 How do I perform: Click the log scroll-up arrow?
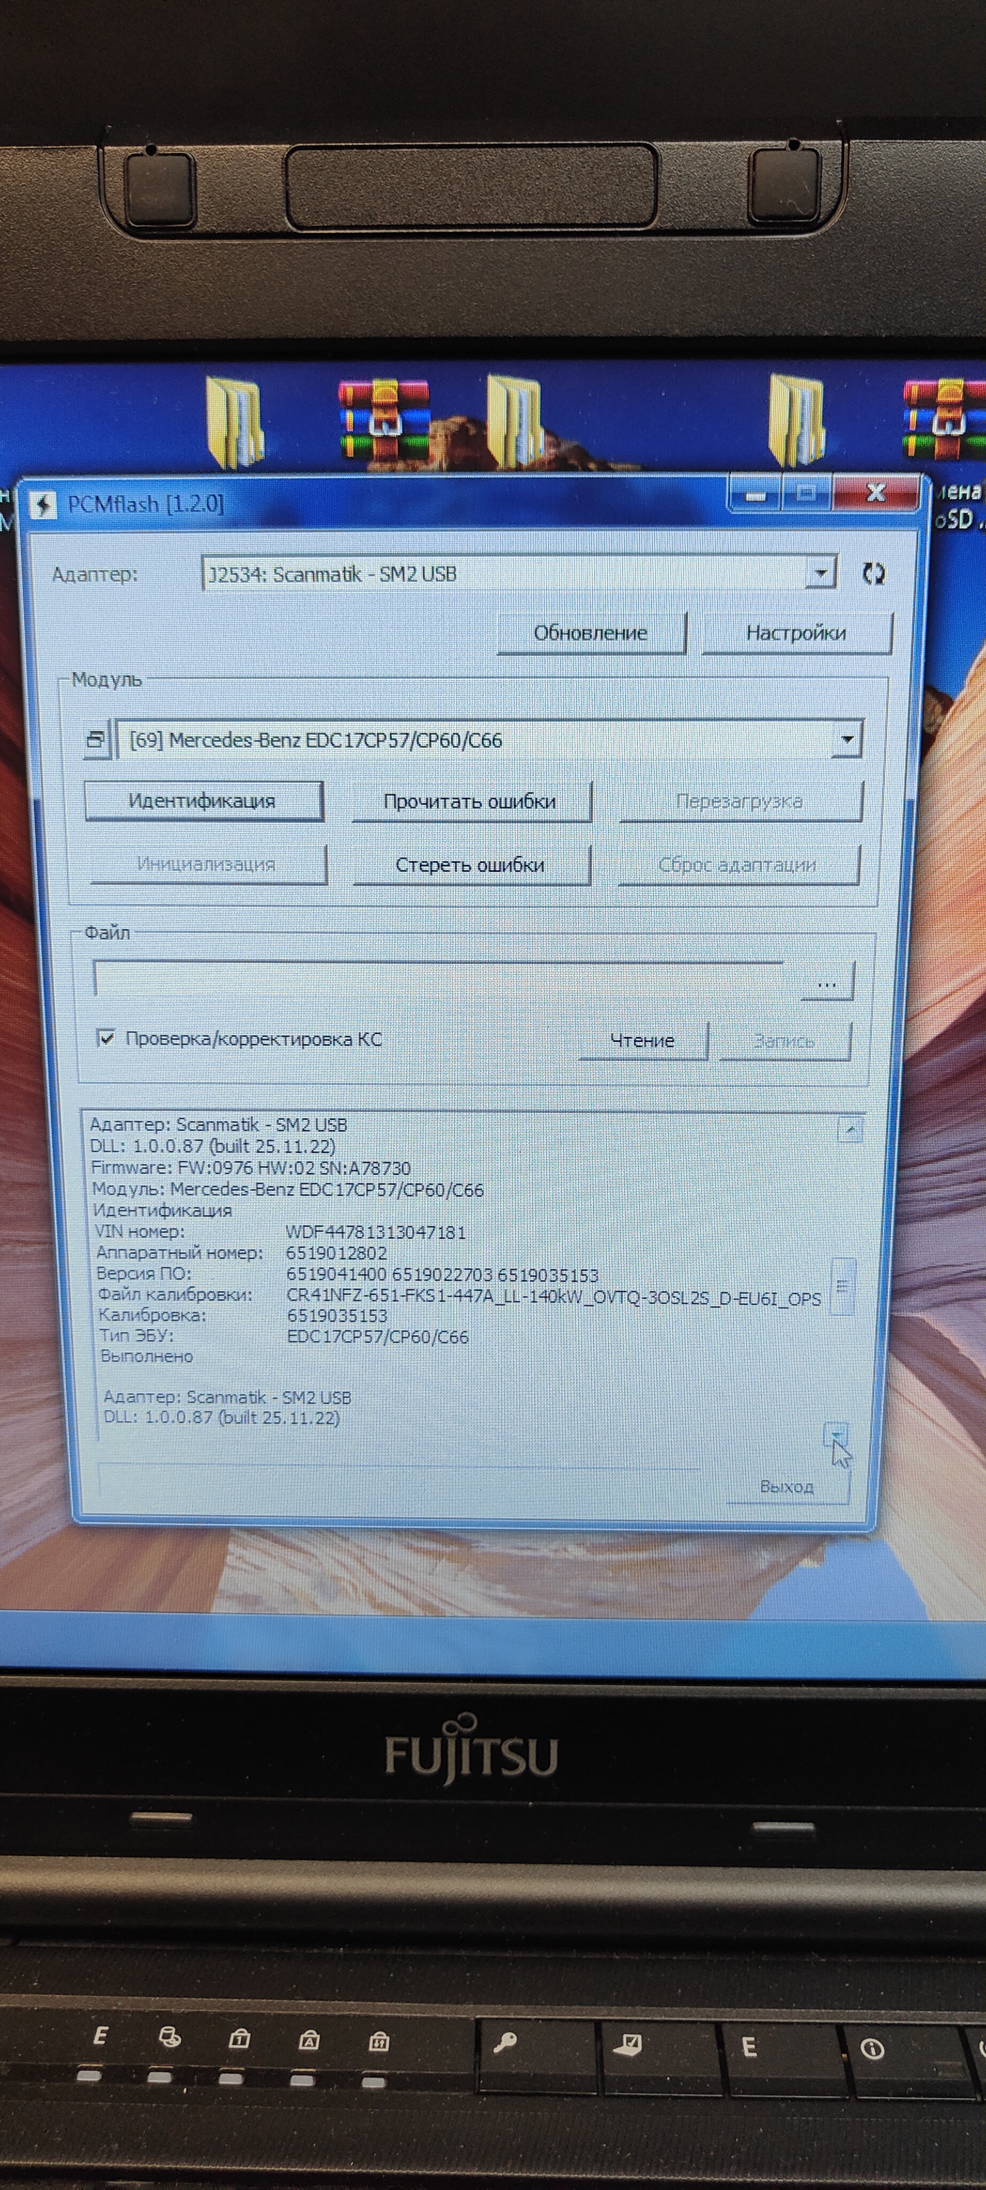coord(849,1130)
